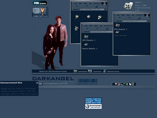Open the Season Two gests icon
157x118 pixels.
tap(117, 32)
